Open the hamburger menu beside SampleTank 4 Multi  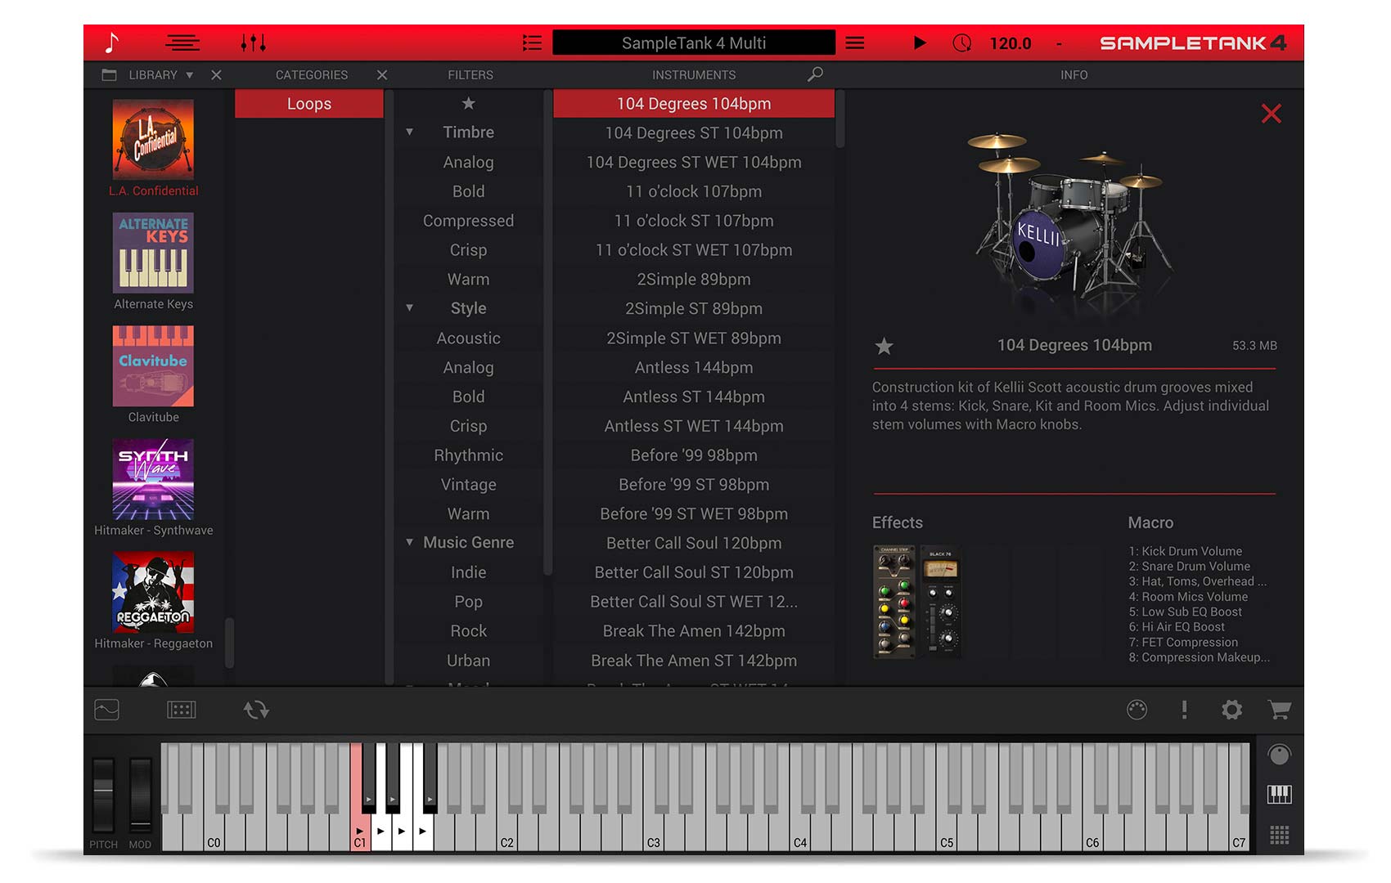coord(855,43)
